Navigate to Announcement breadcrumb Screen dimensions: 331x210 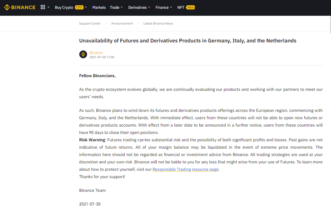[122, 23]
